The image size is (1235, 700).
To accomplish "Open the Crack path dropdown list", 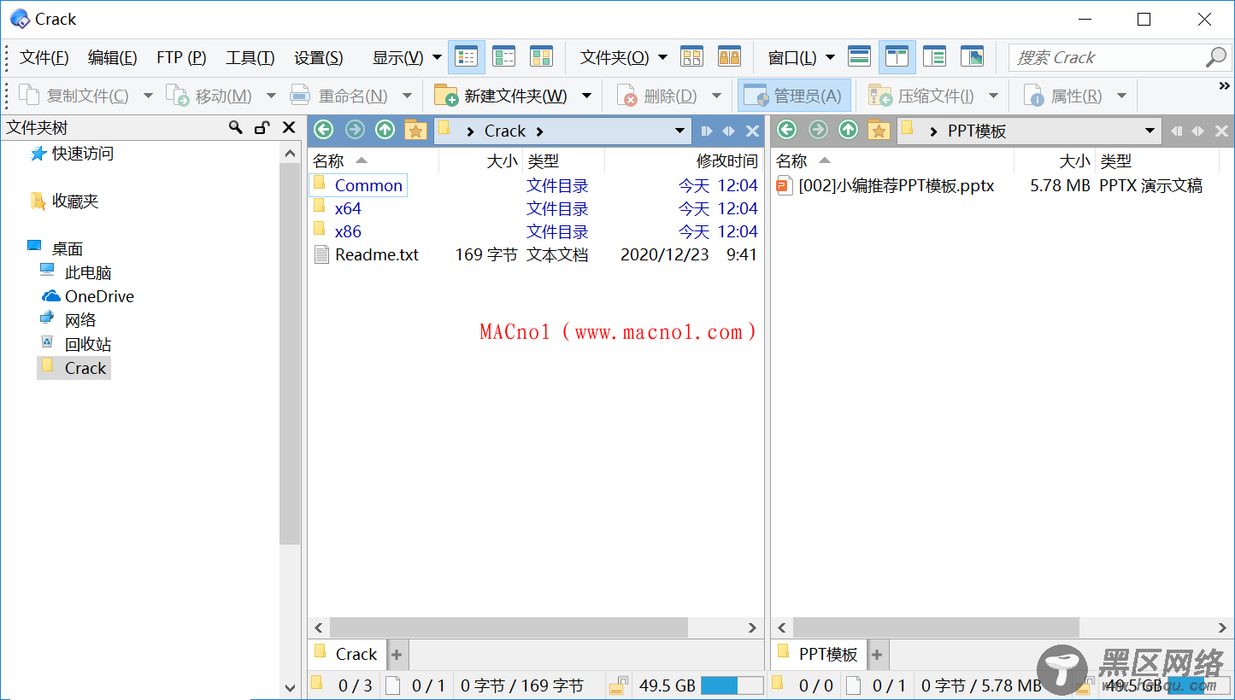I will pyautogui.click(x=679, y=131).
